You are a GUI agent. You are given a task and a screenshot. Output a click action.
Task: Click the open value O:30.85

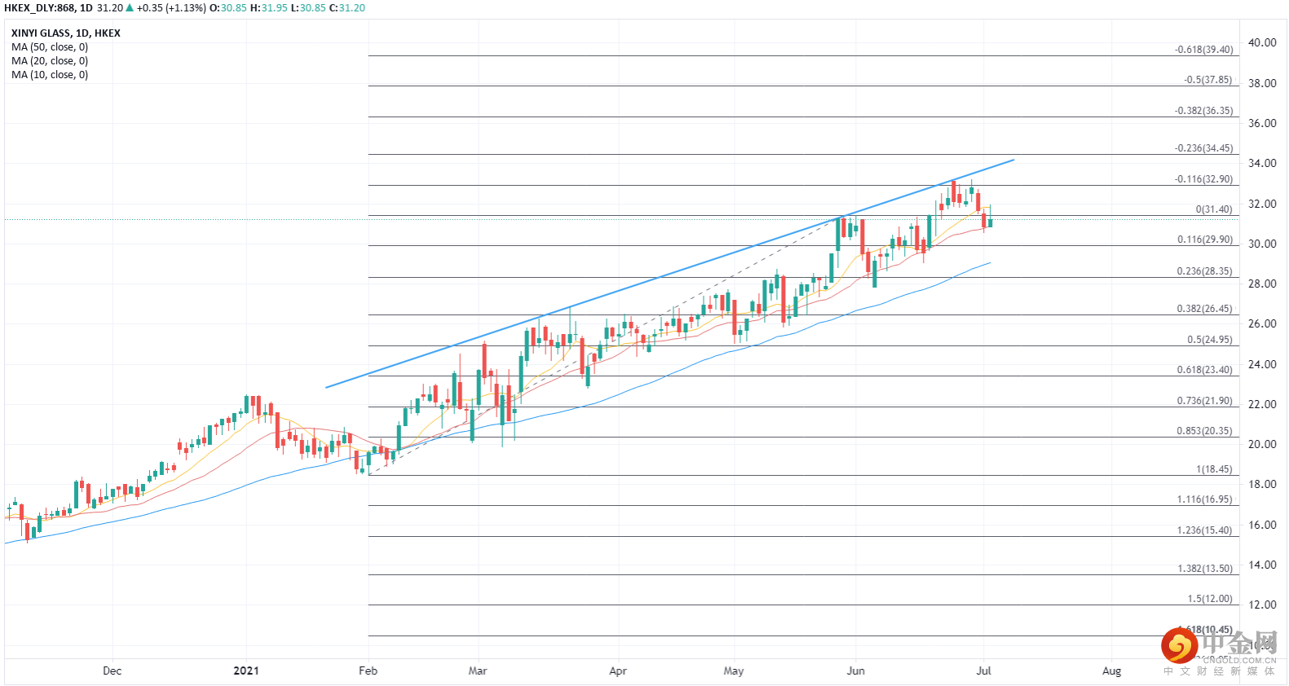(x=228, y=8)
